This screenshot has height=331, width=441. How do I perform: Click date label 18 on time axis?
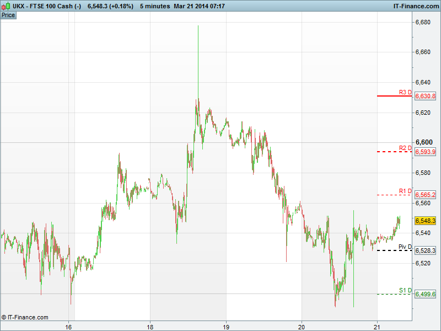150,326
